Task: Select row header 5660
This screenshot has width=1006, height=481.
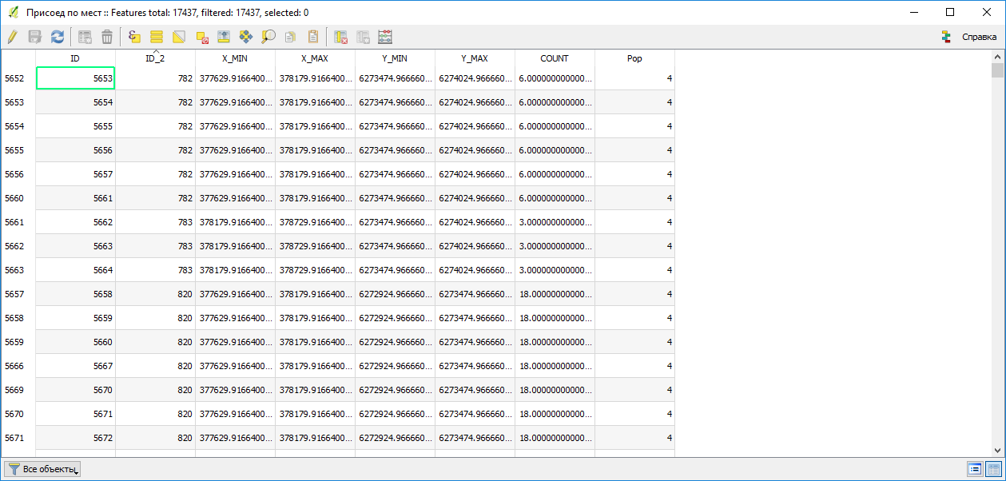Action: (18, 198)
